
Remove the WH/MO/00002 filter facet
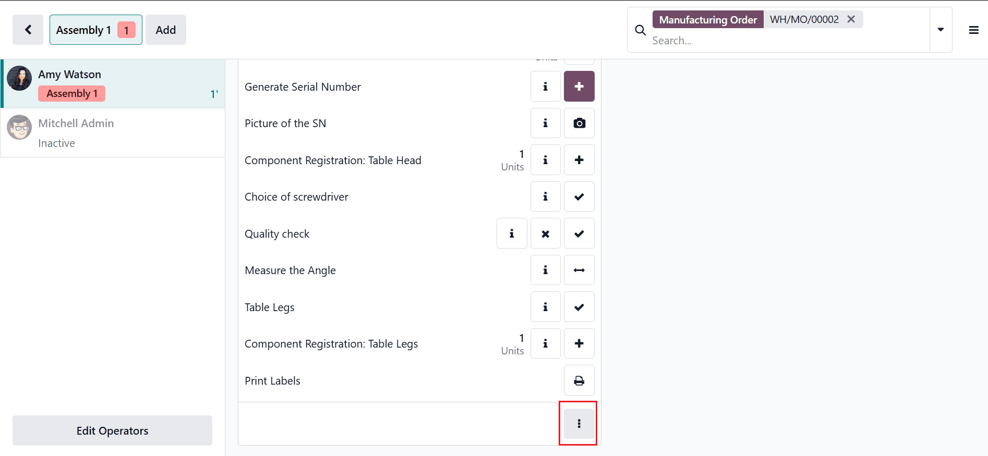click(x=851, y=19)
